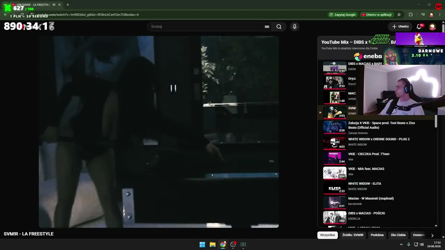Image resolution: width=445 pixels, height=250 pixels.
Task: Play DIBS x MACIAS - POŚCIG
Action: tap(366, 213)
